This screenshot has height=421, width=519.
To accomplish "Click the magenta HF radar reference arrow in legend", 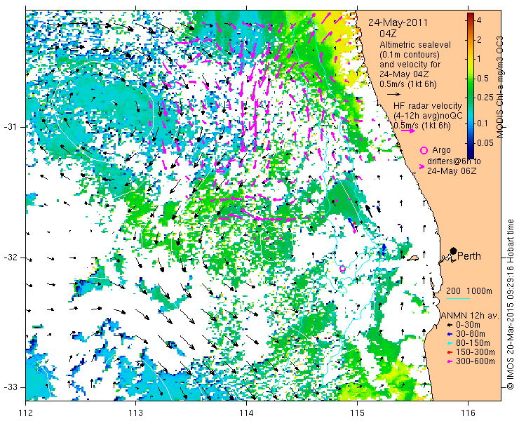I will click(x=407, y=131).
